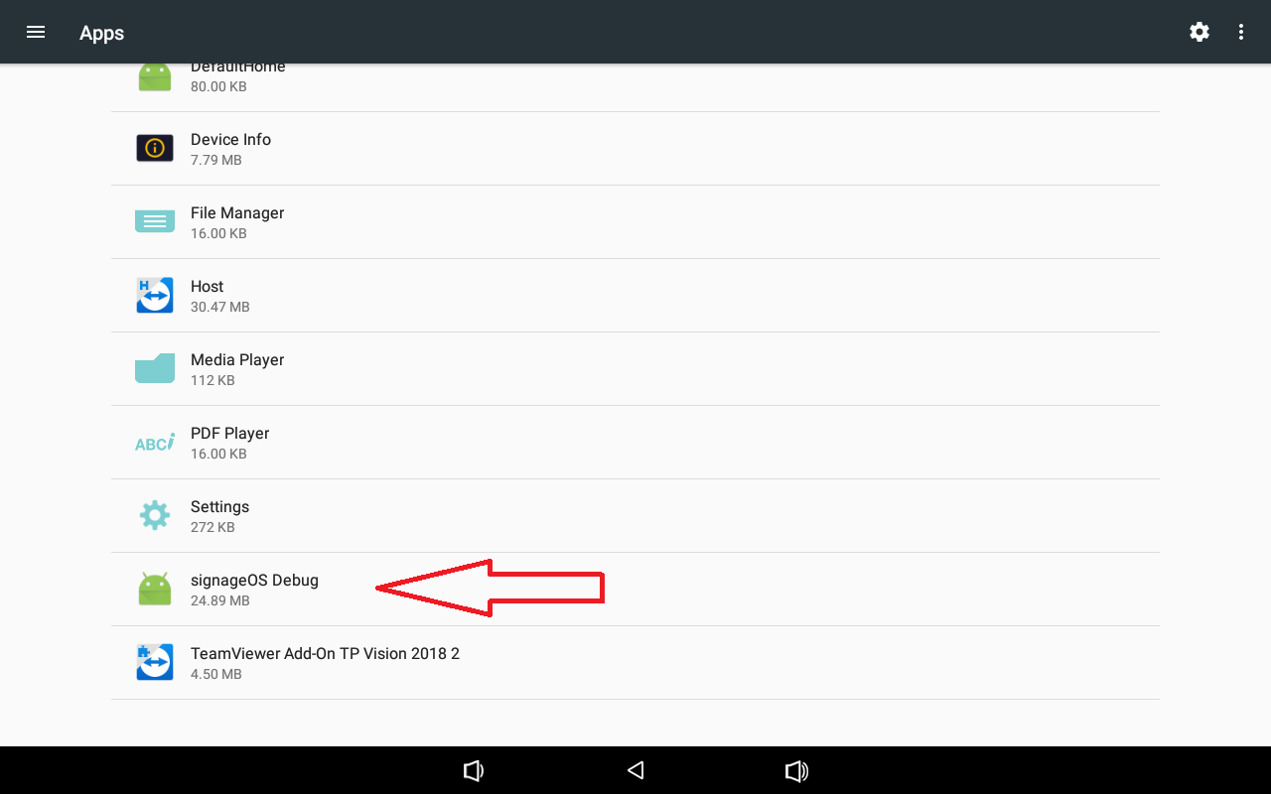
Task: Tap the Media Player folder icon
Action: (x=155, y=368)
